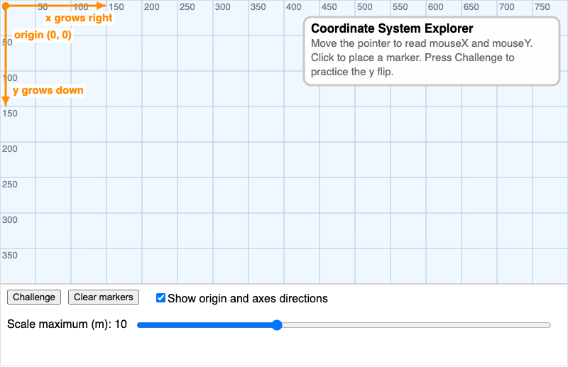Image resolution: width=568 pixels, height=367 pixels.
Task: Click the Scale maximum slider handle
Action: pyautogui.click(x=277, y=325)
